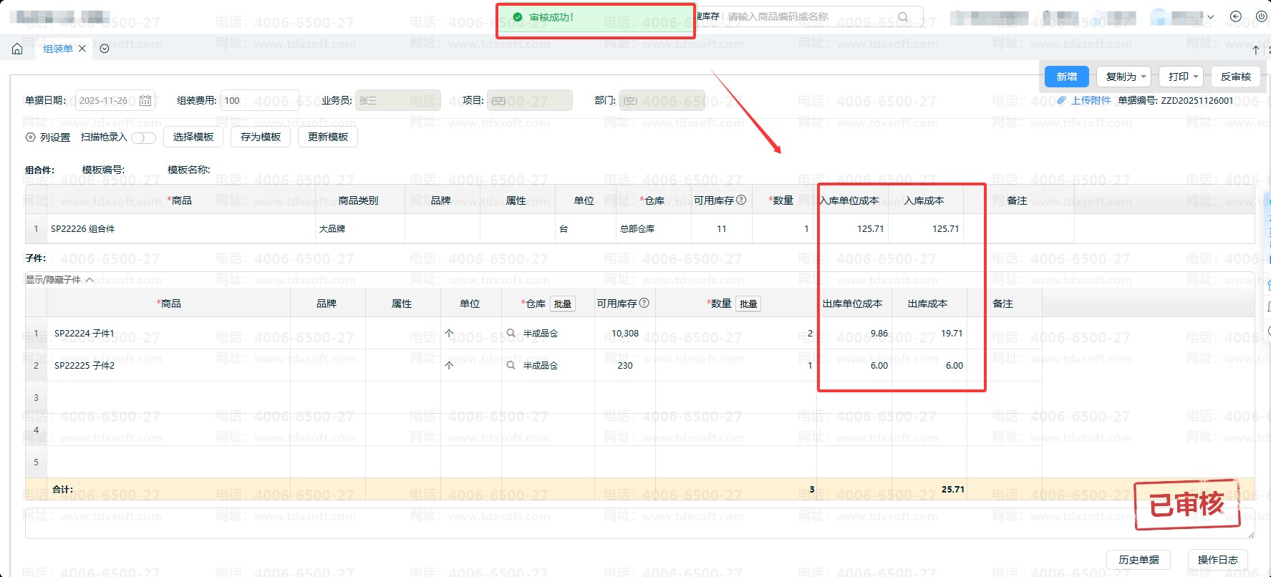1271x577 pixels.
Task: Click help icon beside top 可用库存
Action: [741, 200]
